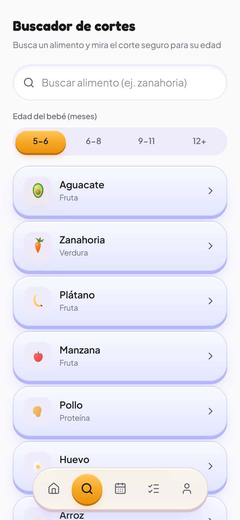Focus the Buscar alimento search field
This screenshot has width=240, height=520.
(120, 83)
